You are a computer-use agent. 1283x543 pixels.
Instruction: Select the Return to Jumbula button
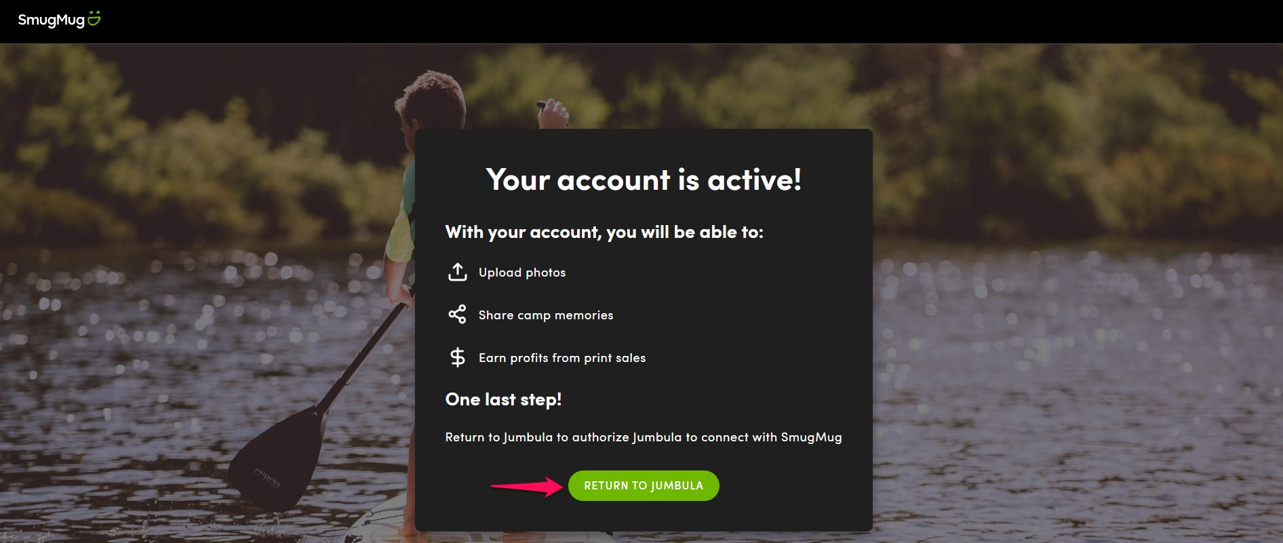point(644,485)
